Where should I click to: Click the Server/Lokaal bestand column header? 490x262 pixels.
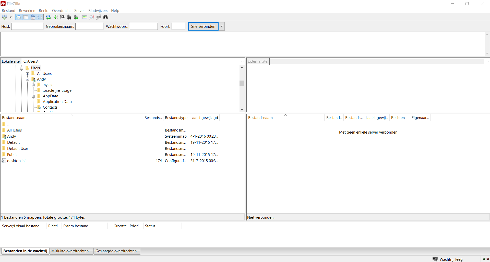tap(23, 226)
